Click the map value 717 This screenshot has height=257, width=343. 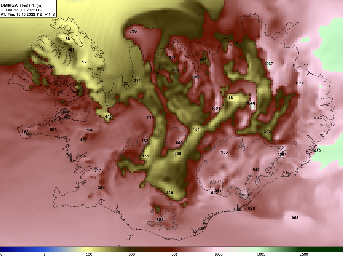150,117
